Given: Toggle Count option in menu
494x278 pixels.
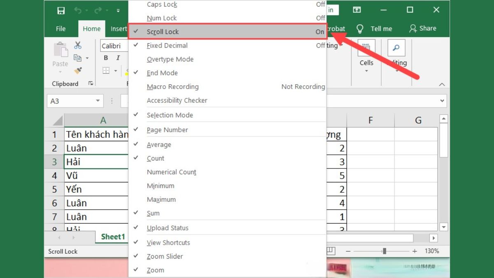Looking at the screenshot, I should click(x=227, y=159).
